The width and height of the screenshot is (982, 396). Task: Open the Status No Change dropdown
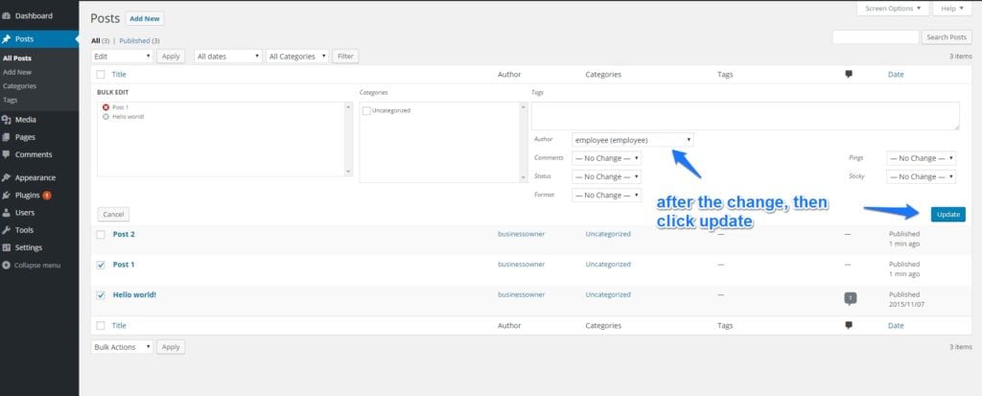[x=606, y=176]
